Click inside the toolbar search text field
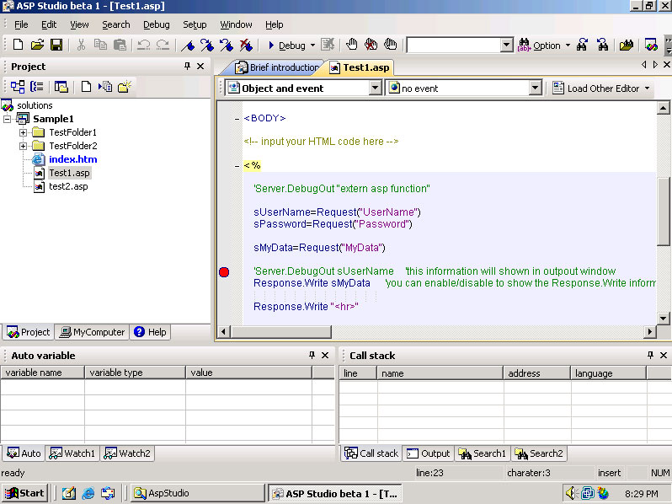672x504 pixels. (x=453, y=45)
